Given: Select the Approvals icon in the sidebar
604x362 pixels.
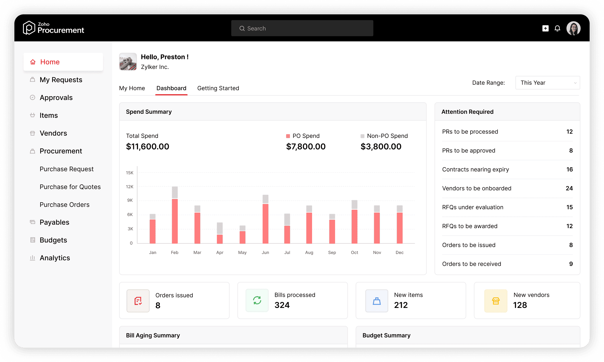Looking at the screenshot, I should coord(33,97).
